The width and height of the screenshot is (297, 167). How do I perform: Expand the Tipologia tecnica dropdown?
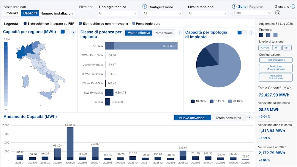(x=117, y=13)
